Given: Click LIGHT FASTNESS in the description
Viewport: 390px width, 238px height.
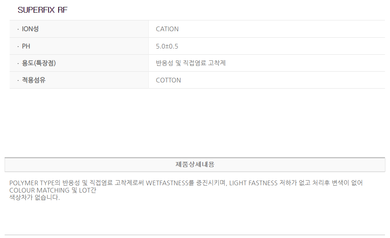Looking at the screenshot, I should pyautogui.click(x=253, y=183).
